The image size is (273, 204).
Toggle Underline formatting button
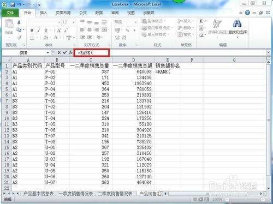coord(46,31)
